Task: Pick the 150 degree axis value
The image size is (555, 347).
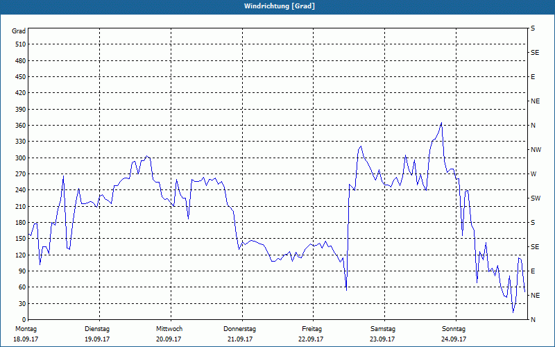Action: pos(21,238)
